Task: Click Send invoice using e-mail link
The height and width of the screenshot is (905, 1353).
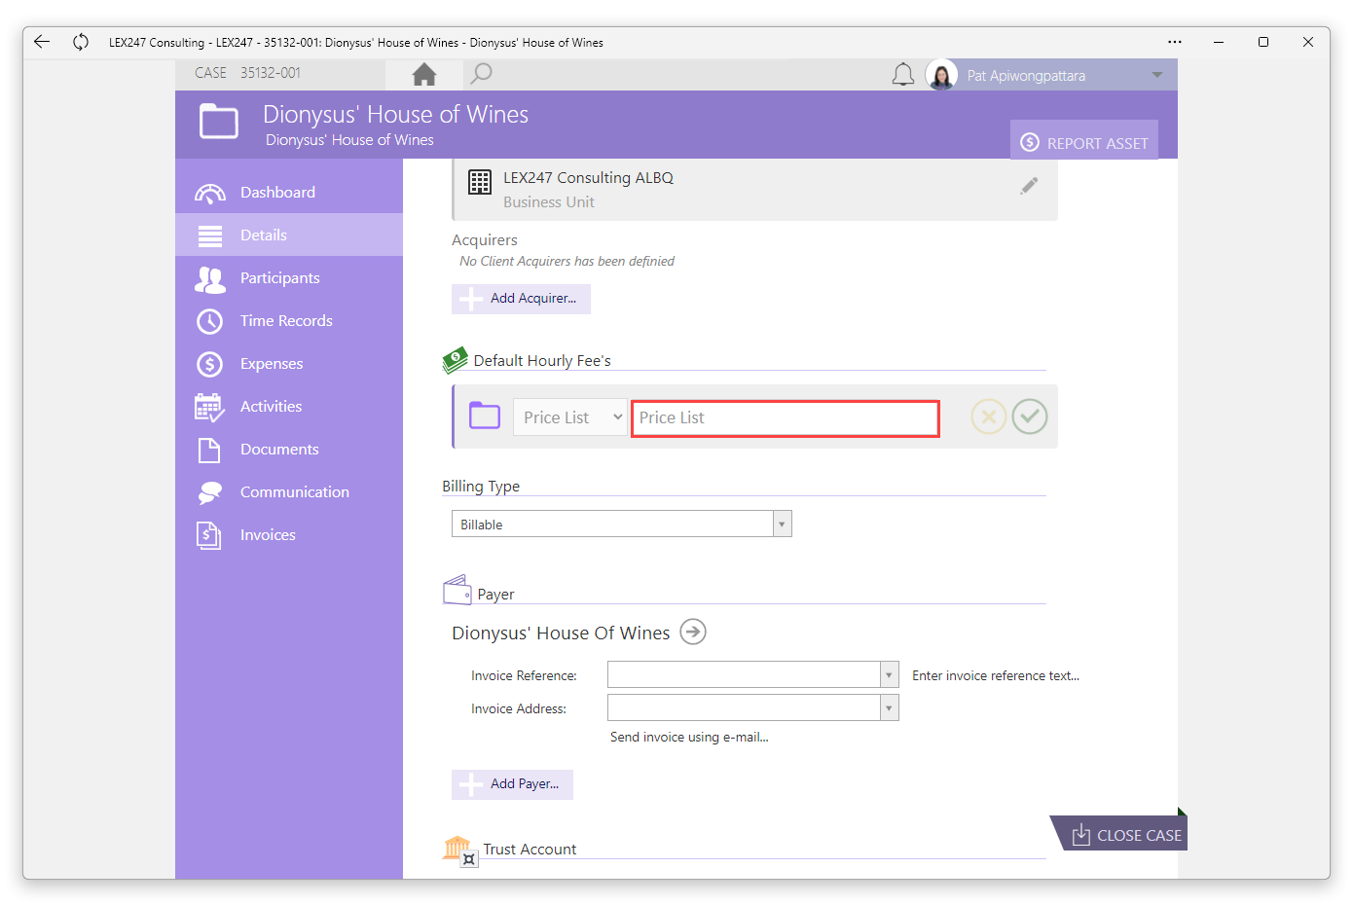Action: click(689, 738)
